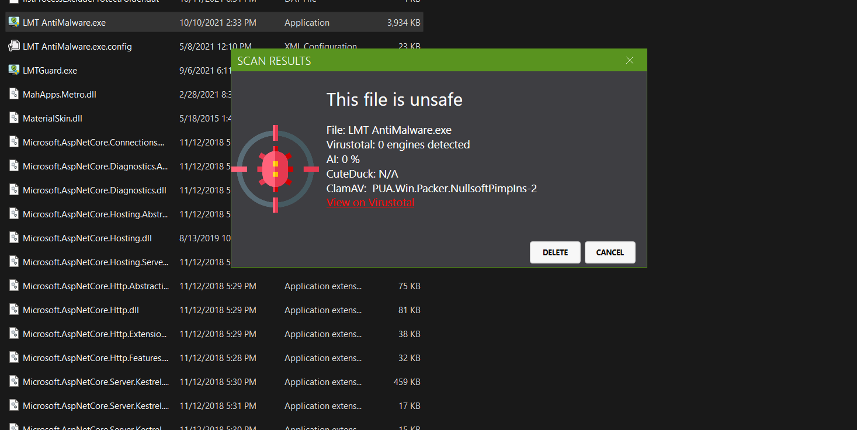Select the MaterialSkin.dll file icon
This screenshot has width=857, height=430.
click(14, 118)
